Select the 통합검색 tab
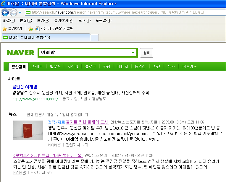226x182 pixels. 19,67
